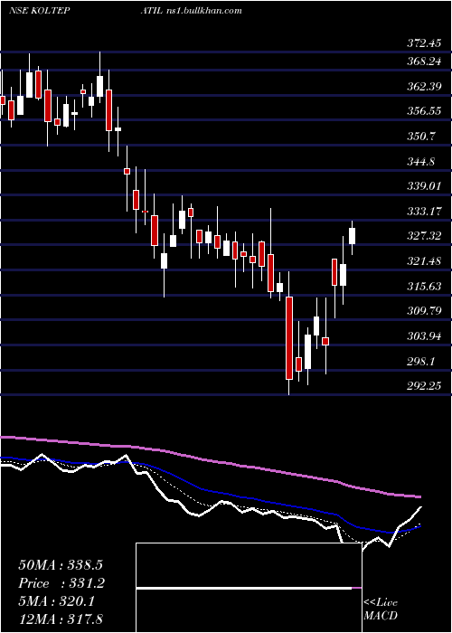Click the 298.1 price axis label
This screenshot has width=452, height=633.
pos(420,362)
